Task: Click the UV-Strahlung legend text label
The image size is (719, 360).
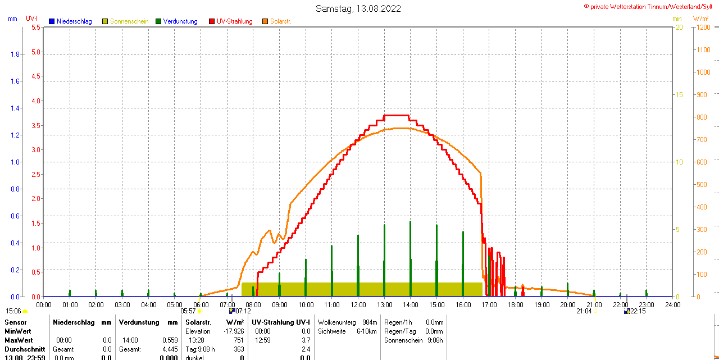Action: point(234,21)
